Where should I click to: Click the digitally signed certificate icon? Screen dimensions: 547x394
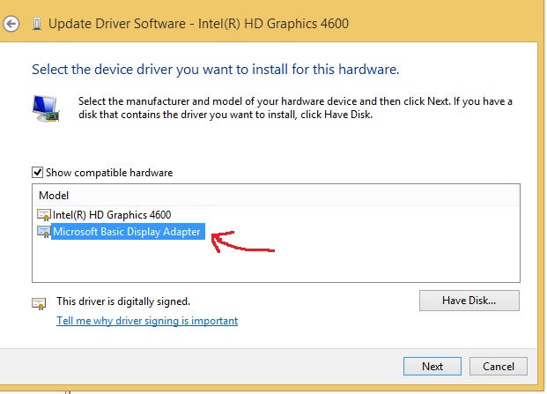(x=39, y=303)
